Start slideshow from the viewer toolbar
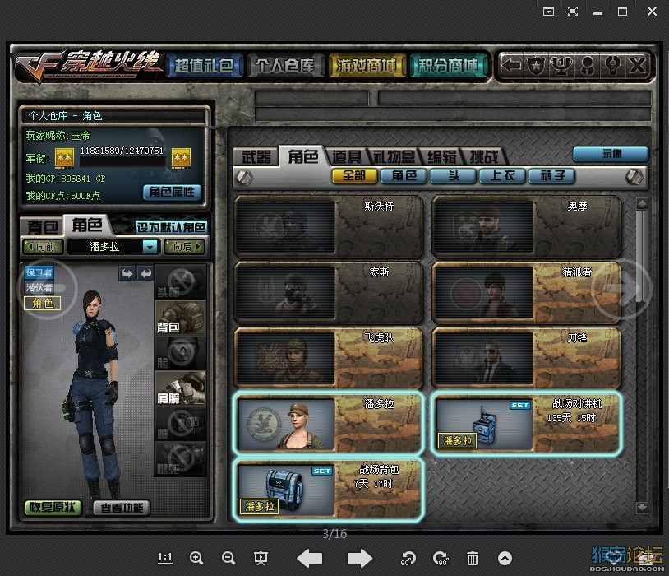This screenshot has width=669, height=576. tap(261, 558)
